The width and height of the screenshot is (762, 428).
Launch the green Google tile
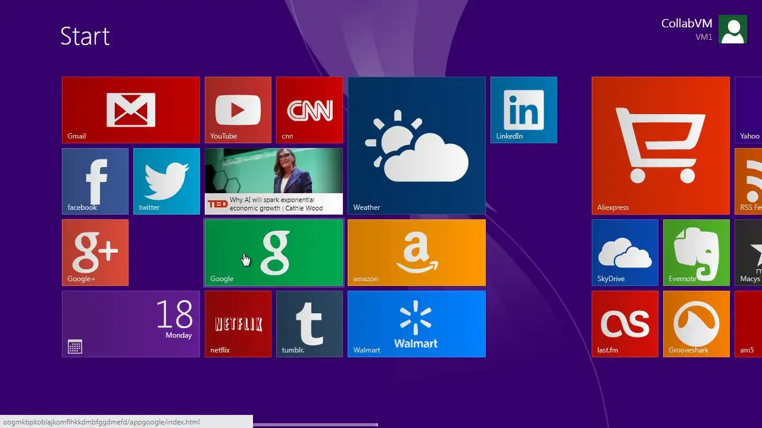(274, 253)
